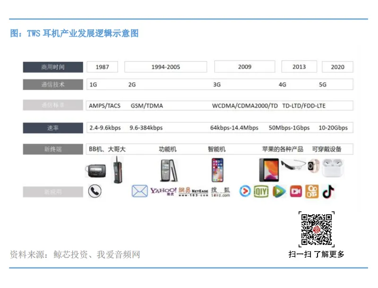Click the AirPods Pro case image

point(333,168)
